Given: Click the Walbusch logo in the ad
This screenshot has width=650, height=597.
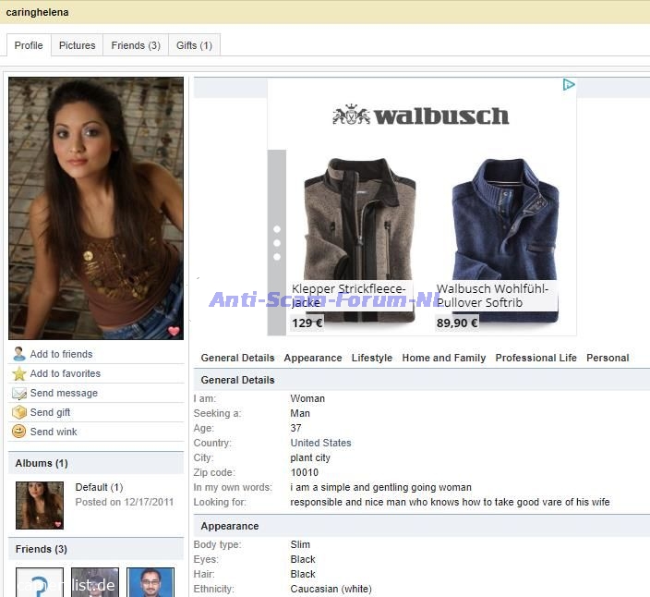Looking at the screenshot, I should click(421, 116).
